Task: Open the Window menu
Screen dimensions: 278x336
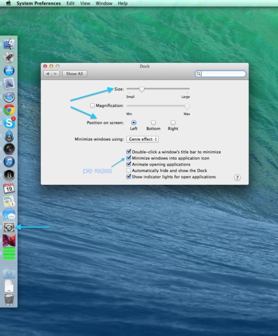Action: pos(104,4)
